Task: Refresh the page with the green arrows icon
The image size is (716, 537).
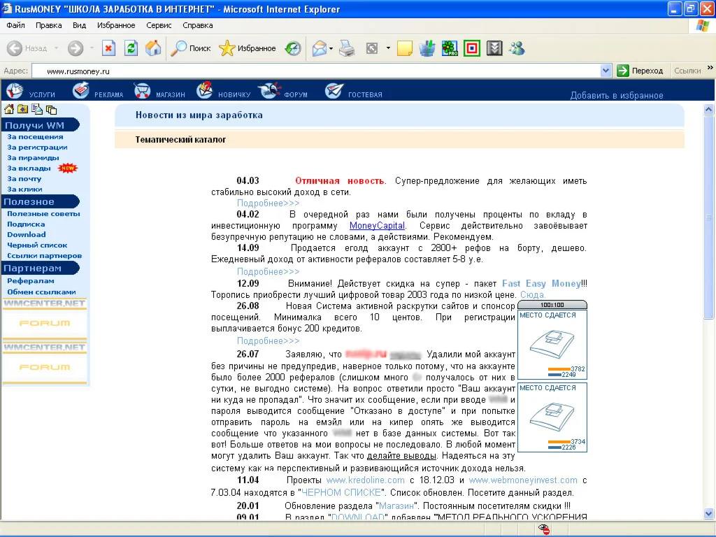Action: pyautogui.click(x=131, y=48)
